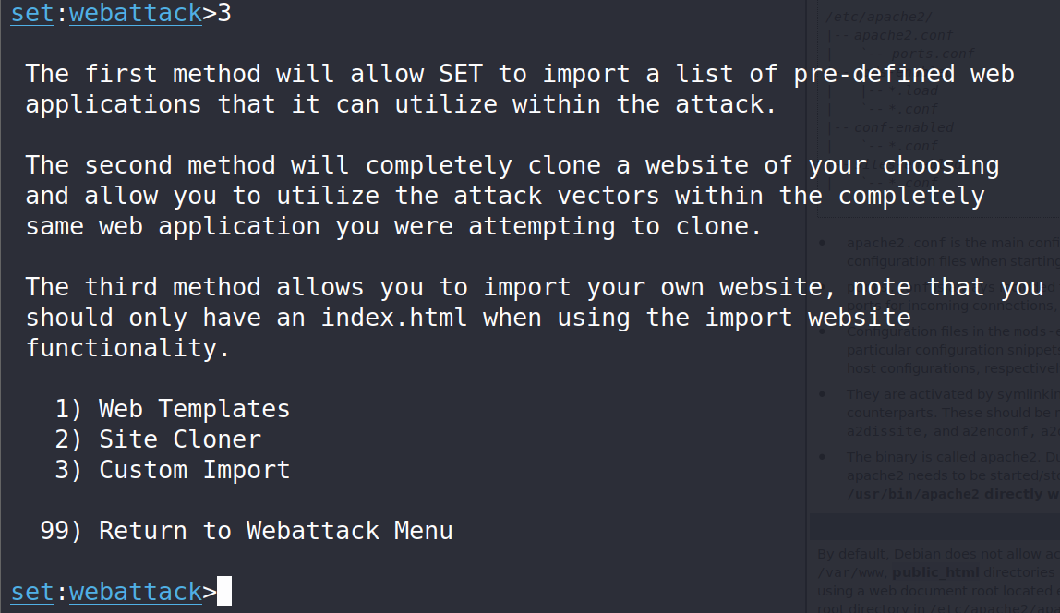
Task: Choose the Site Cloner option
Action: point(180,439)
